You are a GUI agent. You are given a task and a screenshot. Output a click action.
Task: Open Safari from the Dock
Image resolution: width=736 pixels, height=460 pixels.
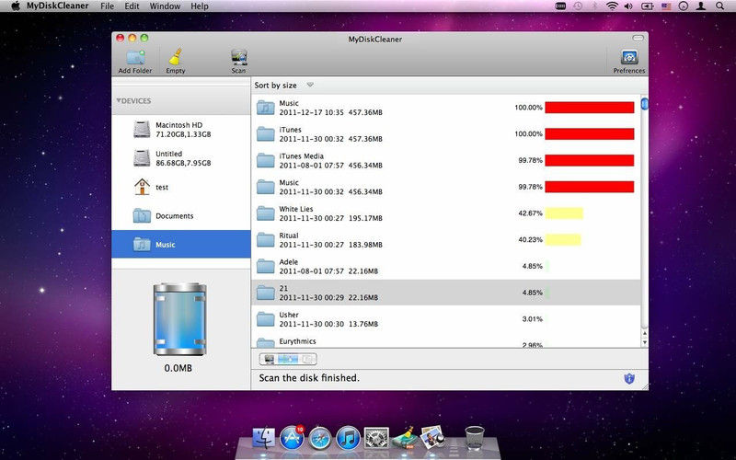[320, 439]
